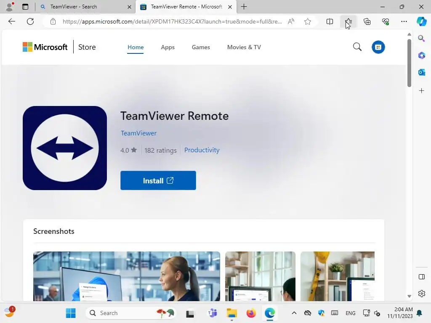Open the widgets weather icon
This screenshot has width=431, height=323.
click(x=9, y=312)
